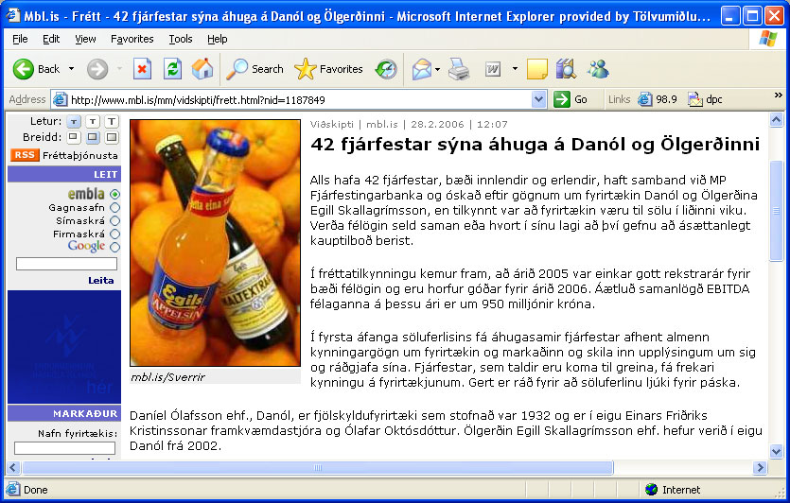Select the largest Letur font size button

click(x=112, y=121)
